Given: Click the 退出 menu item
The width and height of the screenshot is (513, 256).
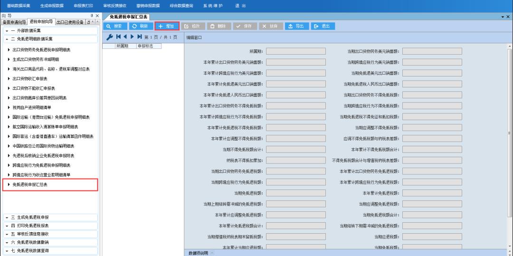Looking at the screenshot, I should pos(240,6).
